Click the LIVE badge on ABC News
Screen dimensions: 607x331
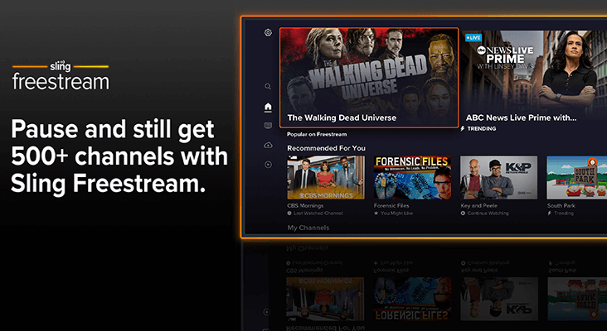point(473,38)
